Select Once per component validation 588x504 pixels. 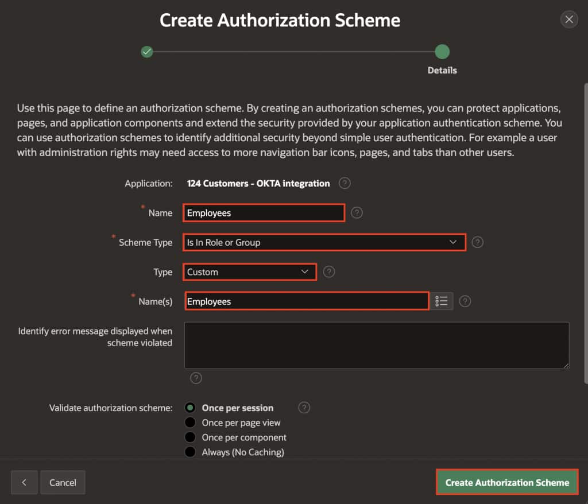click(190, 437)
